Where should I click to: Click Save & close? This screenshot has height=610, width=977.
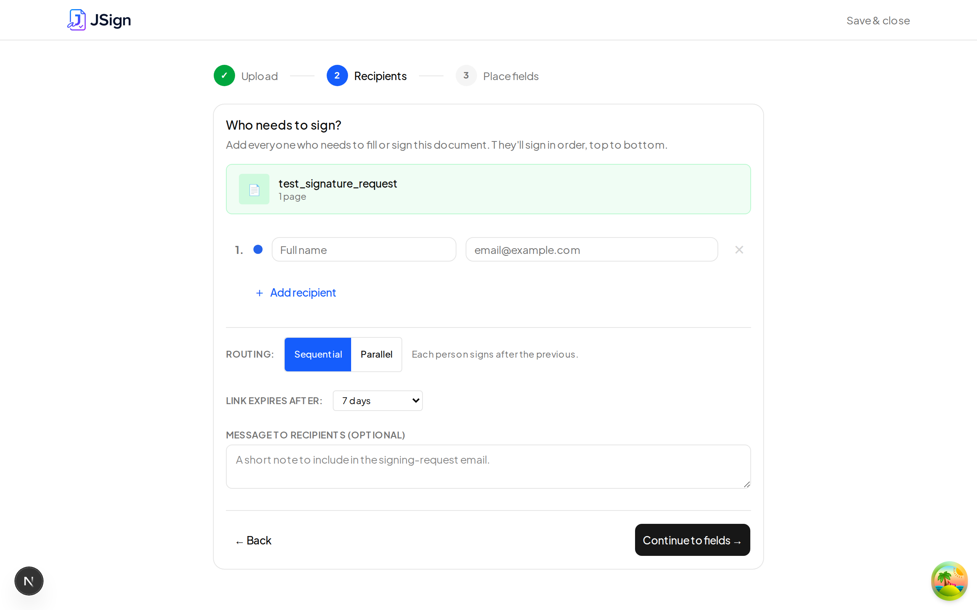tap(878, 20)
